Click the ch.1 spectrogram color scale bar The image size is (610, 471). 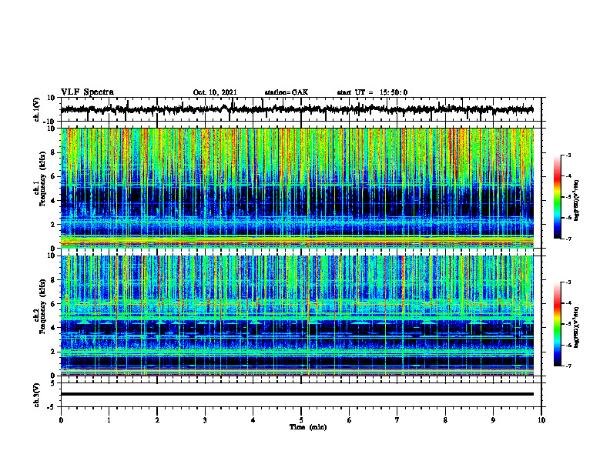click(x=558, y=197)
